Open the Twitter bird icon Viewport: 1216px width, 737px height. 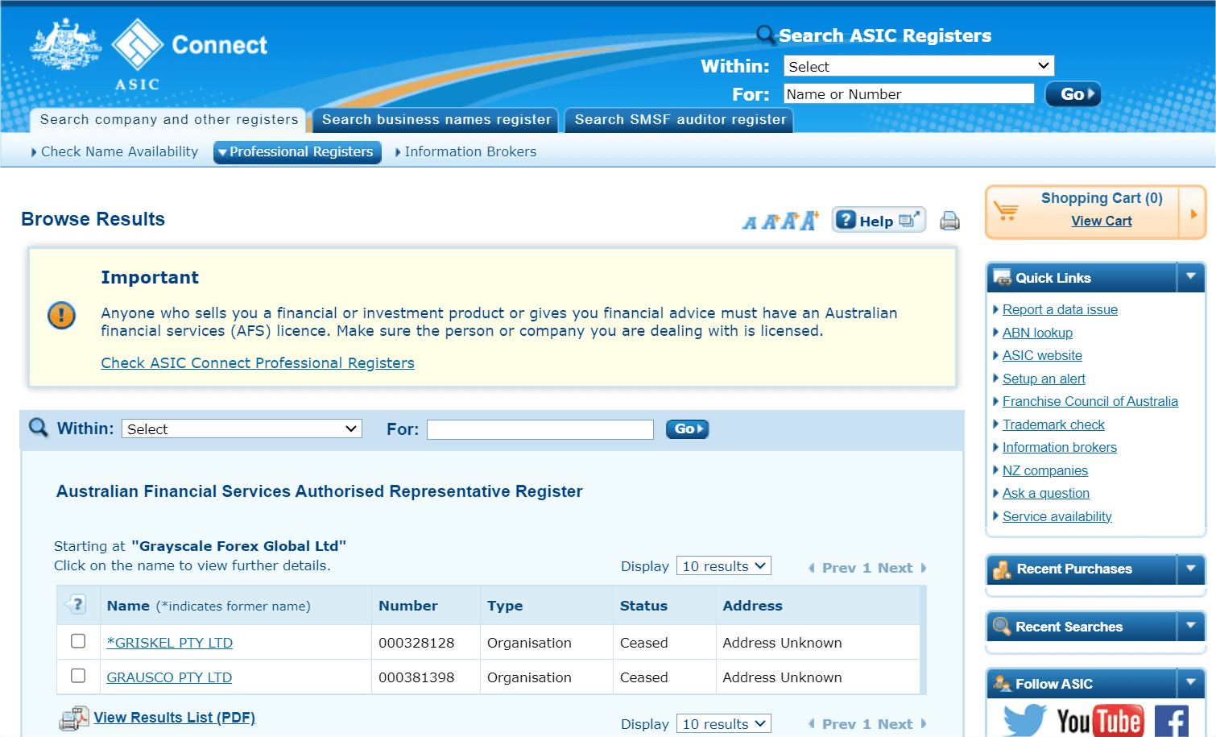pyautogui.click(x=1024, y=720)
